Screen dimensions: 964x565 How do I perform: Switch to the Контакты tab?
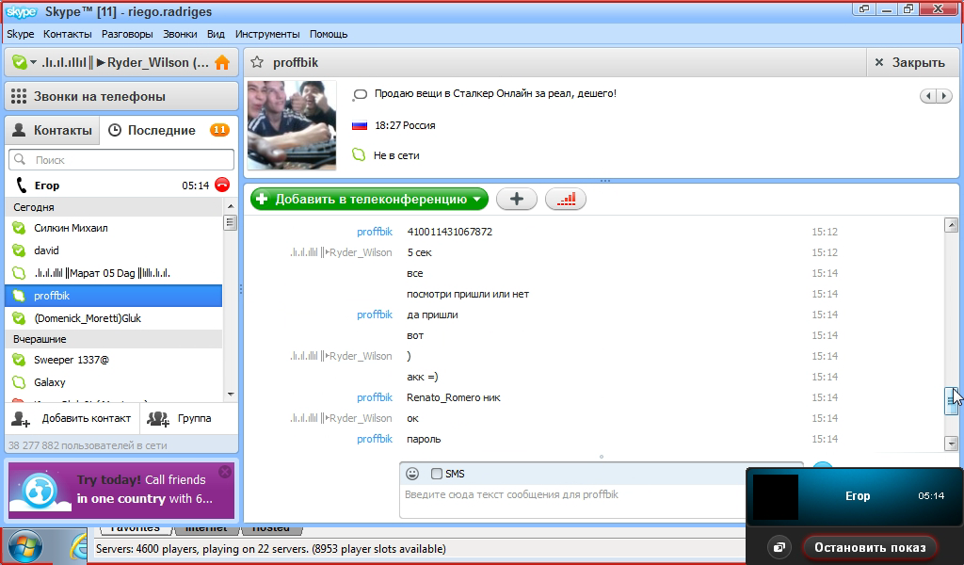[x=53, y=130]
